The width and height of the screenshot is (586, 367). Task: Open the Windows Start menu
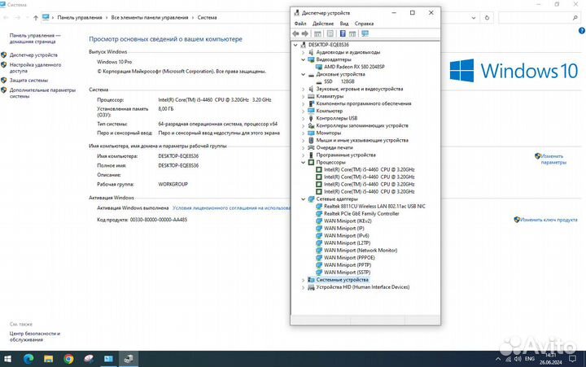(8, 359)
